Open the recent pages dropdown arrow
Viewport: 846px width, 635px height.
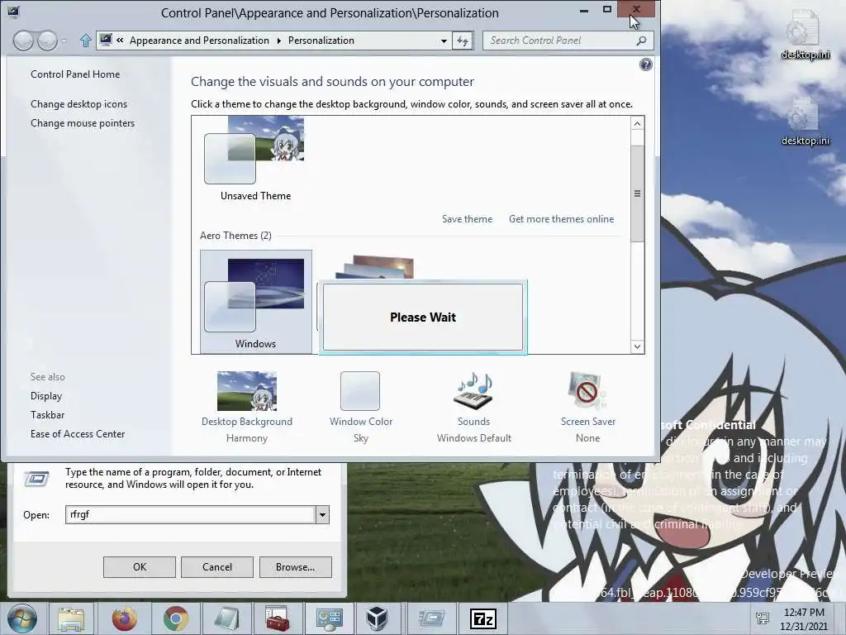[x=64, y=41]
